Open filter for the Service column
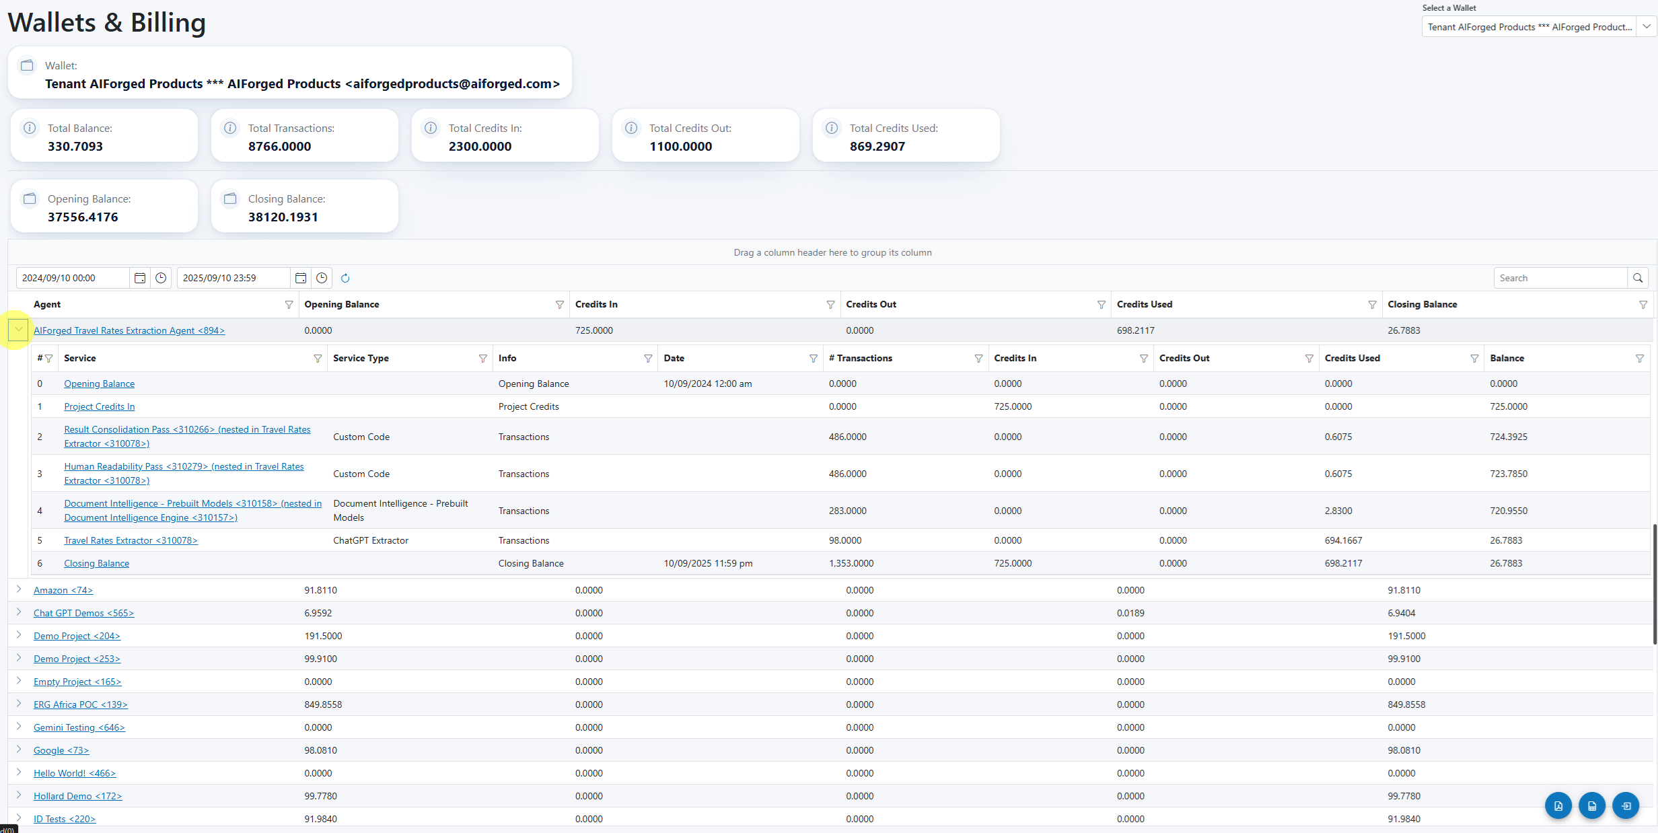Screen dimensions: 1658x833 pyautogui.click(x=318, y=359)
